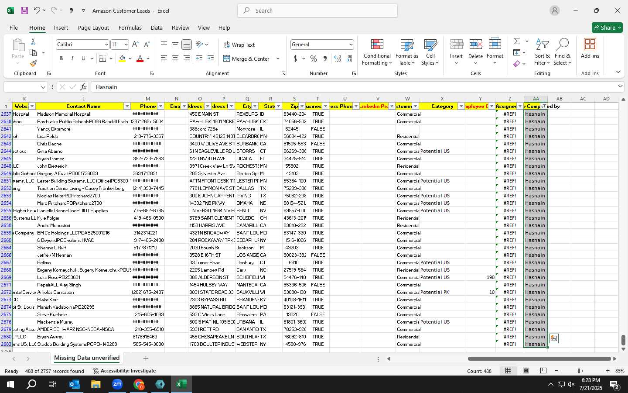The width and height of the screenshot is (628, 393).
Task: Apply italic formatting
Action: point(72,59)
